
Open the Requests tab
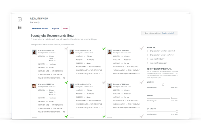[x=55, y=29]
